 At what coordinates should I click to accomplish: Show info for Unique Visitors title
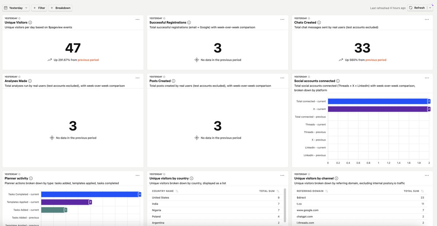tap(30, 23)
